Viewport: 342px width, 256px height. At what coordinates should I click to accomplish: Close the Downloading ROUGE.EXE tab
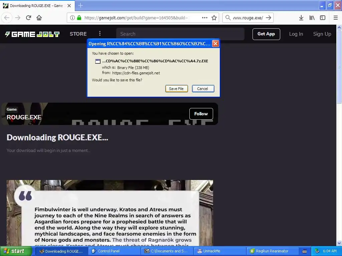pyautogui.click(x=69, y=6)
